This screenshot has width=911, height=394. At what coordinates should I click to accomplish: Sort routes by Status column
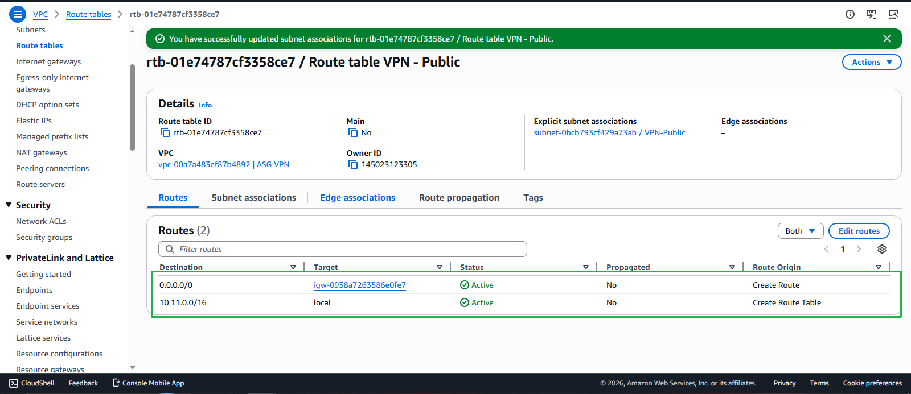click(586, 267)
